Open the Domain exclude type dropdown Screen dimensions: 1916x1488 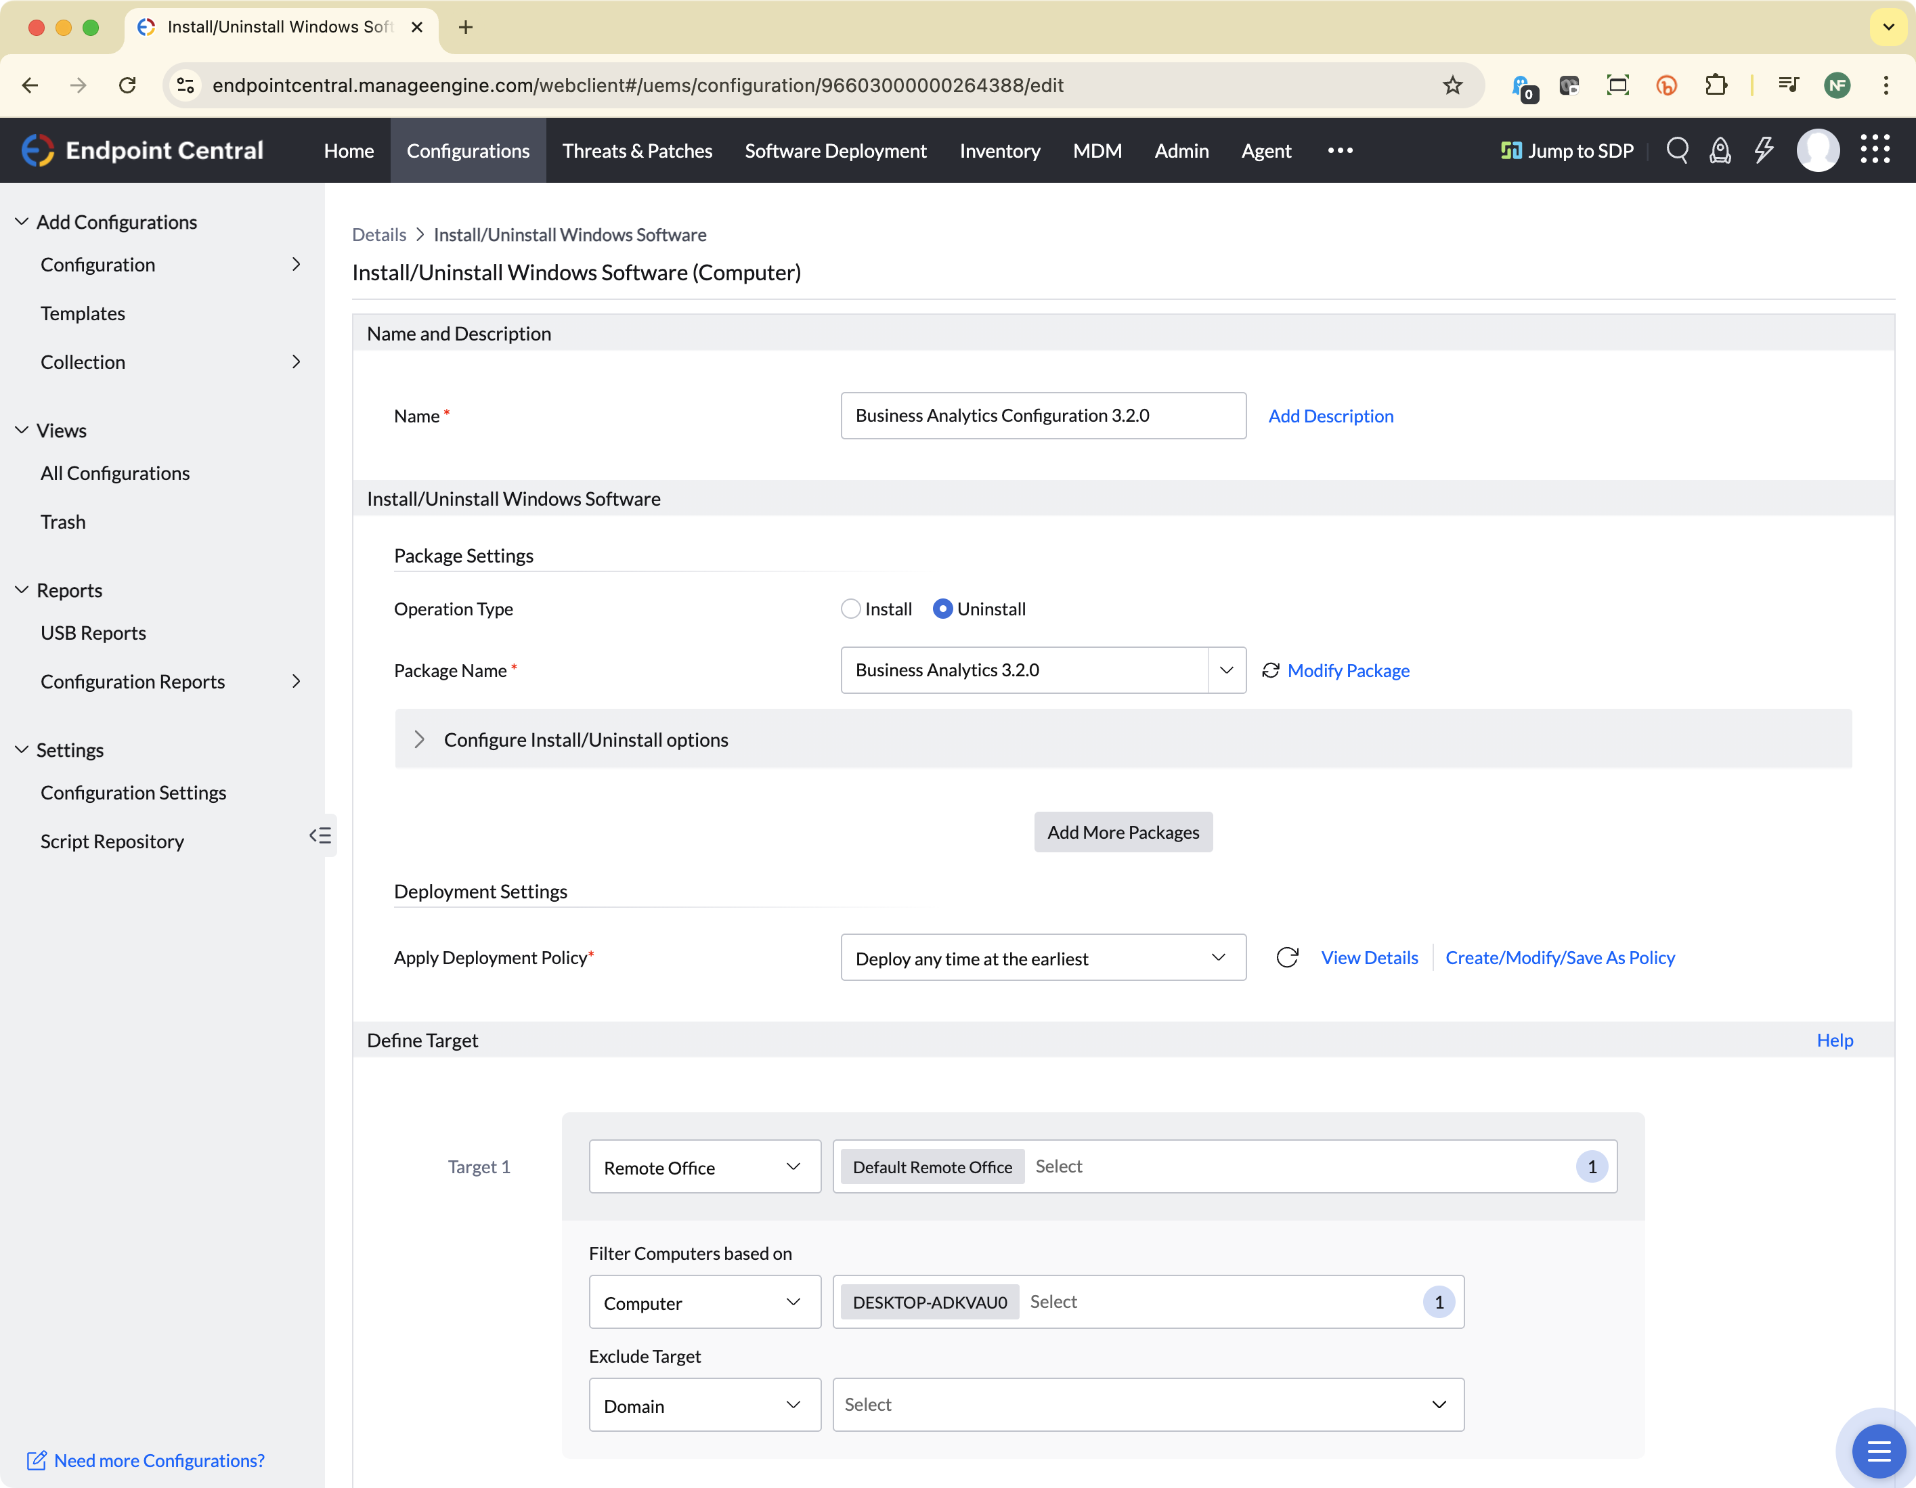point(705,1405)
